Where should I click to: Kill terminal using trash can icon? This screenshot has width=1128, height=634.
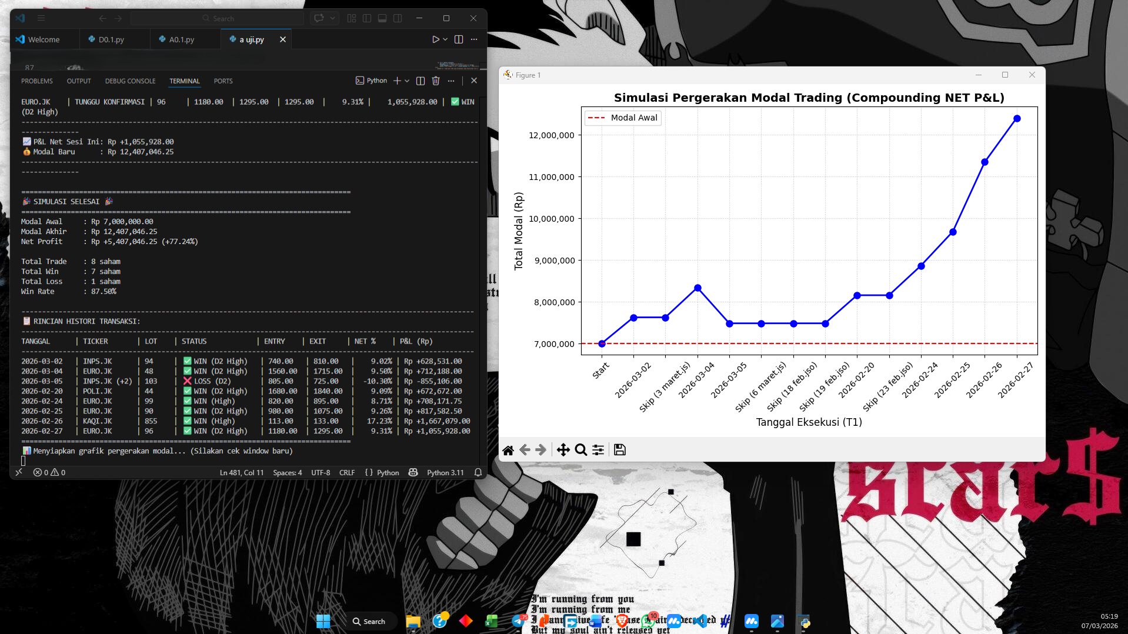[x=436, y=81]
